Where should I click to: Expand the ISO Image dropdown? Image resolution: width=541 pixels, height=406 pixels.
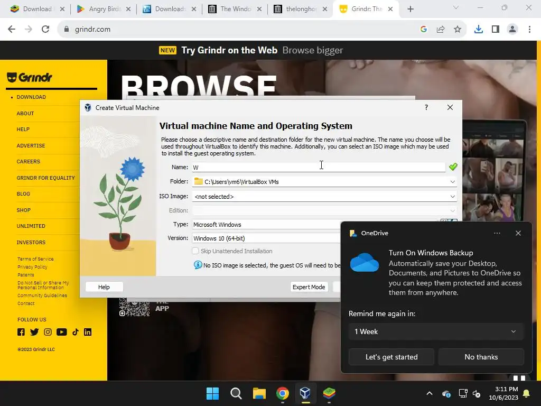tap(452, 197)
